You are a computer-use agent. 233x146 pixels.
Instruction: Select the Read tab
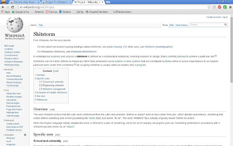(x=165, y=25)
